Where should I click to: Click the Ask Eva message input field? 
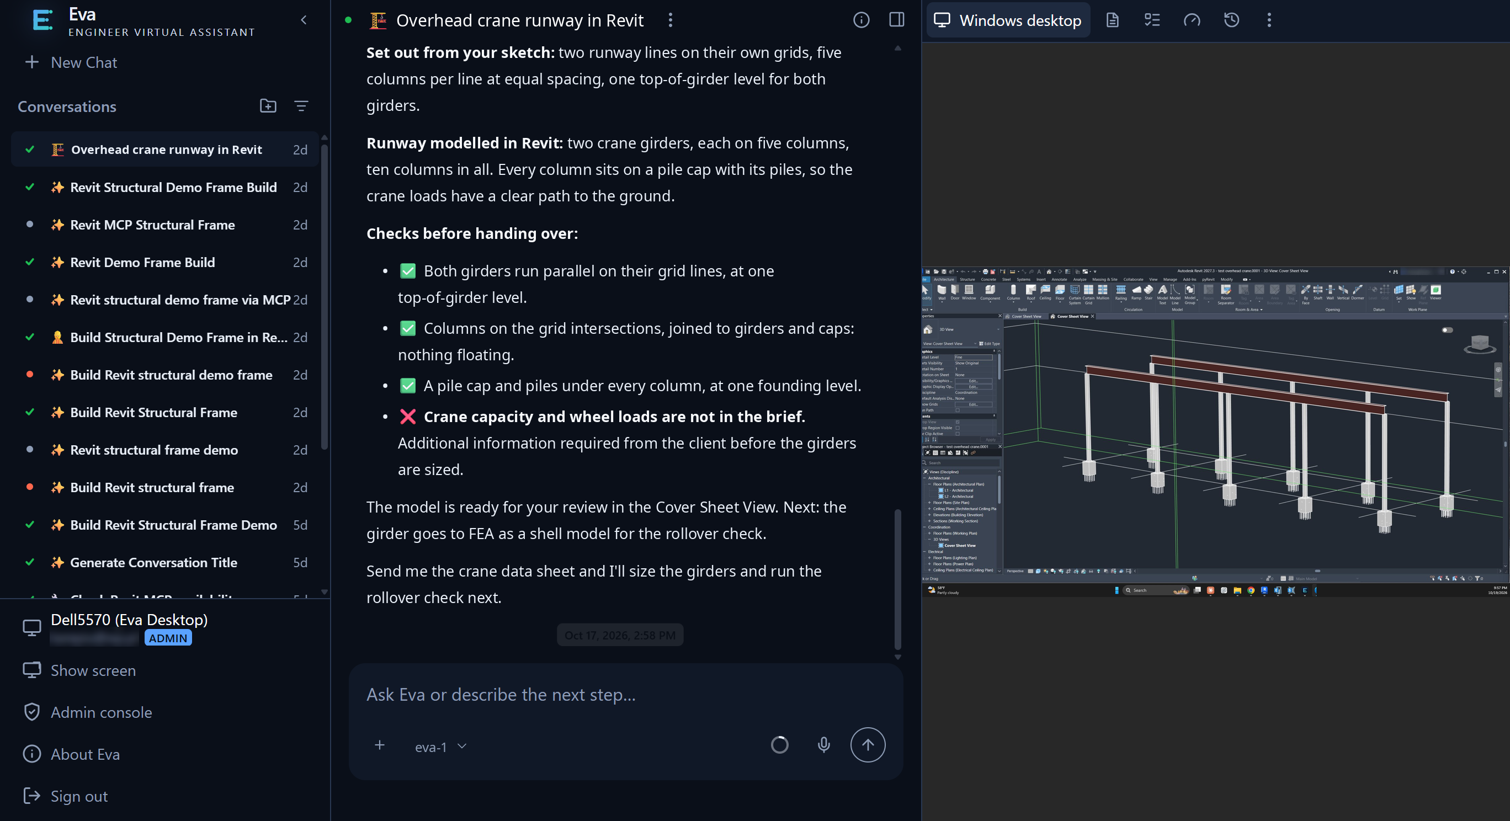tap(624, 695)
